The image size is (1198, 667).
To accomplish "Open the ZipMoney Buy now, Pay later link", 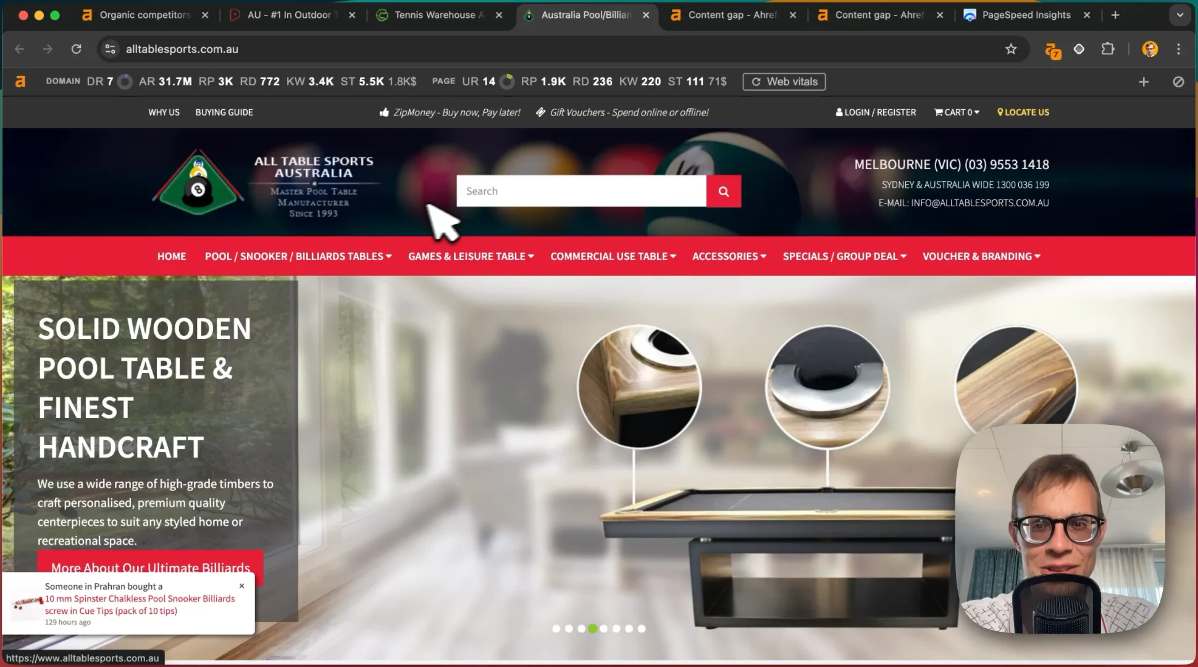I will 450,112.
